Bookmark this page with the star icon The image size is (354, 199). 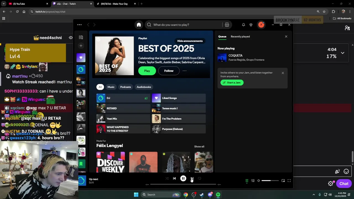(324, 12)
